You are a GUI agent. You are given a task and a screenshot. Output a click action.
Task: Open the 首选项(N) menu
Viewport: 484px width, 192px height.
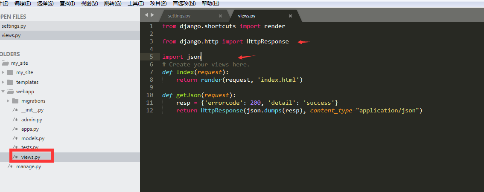(x=184, y=3)
